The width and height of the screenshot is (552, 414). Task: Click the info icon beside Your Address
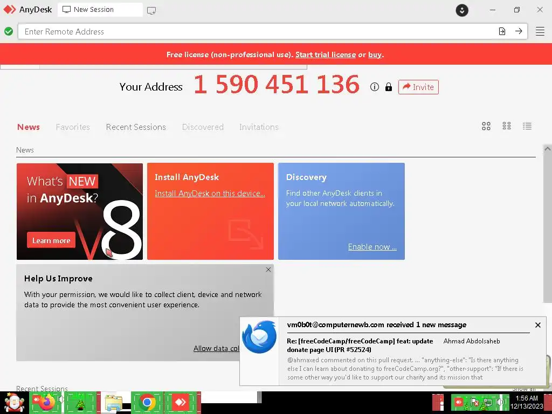(375, 87)
